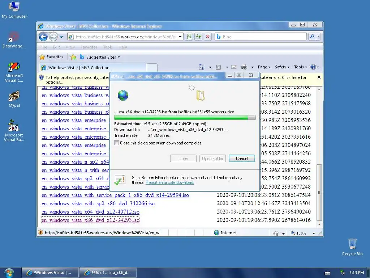Screen dimensions: 370x278
Task: Open the Microsoft Visual Basic desktop shortcut
Action: 14,131
